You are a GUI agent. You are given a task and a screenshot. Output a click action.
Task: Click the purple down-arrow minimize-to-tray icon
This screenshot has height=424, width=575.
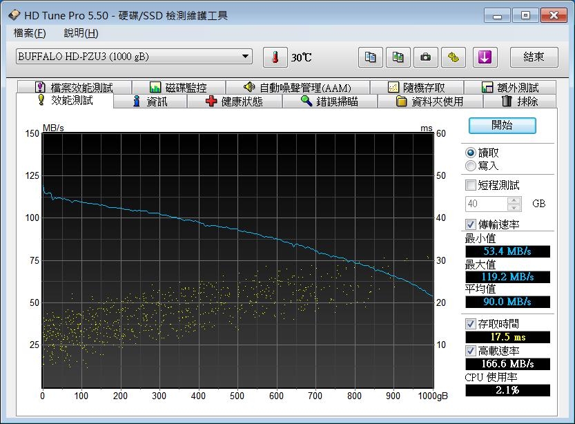pos(485,57)
